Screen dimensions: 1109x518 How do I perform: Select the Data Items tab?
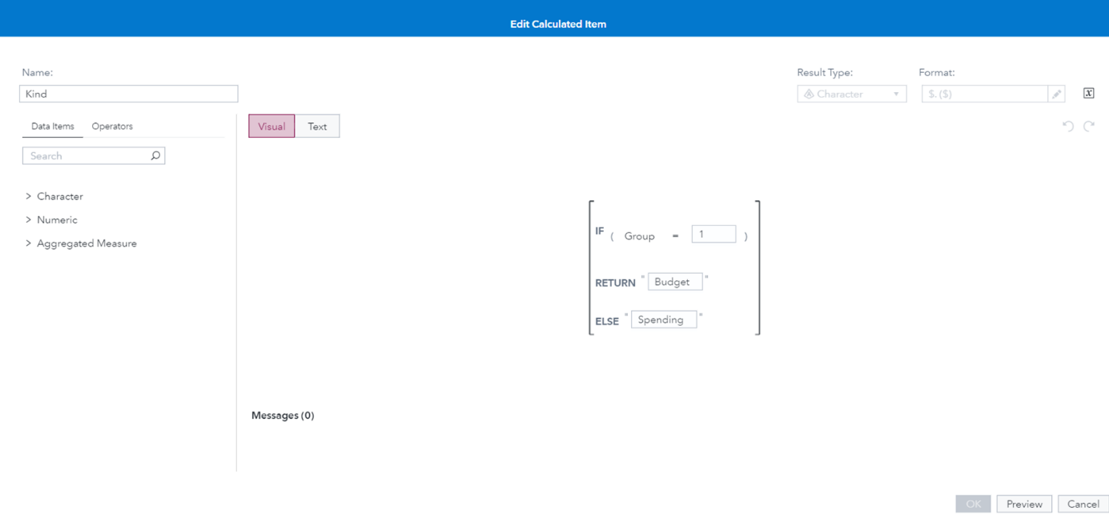(52, 126)
